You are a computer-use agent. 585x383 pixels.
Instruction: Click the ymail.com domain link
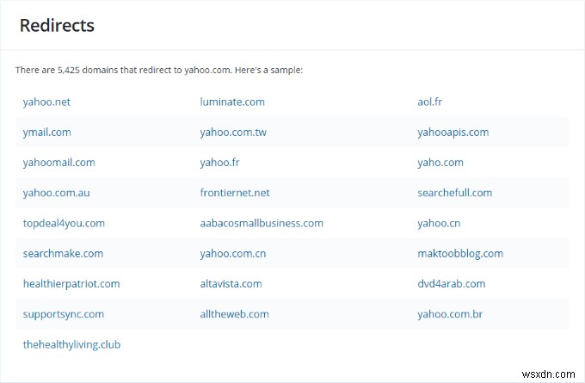click(47, 132)
